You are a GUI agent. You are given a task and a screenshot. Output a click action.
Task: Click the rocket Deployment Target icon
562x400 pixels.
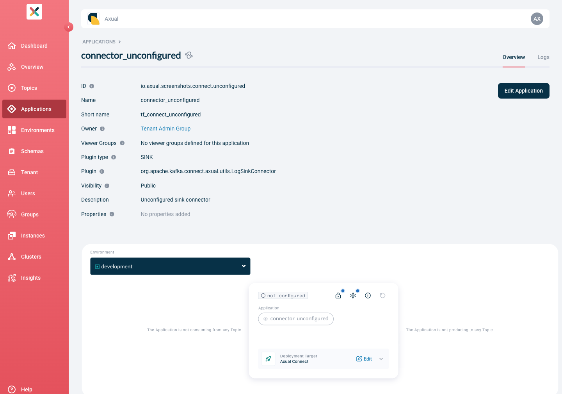click(x=269, y=359)
